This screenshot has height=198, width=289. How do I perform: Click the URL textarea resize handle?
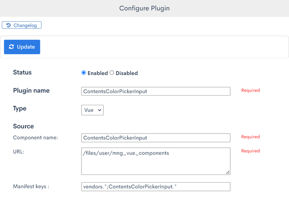(x=228, y=172)
